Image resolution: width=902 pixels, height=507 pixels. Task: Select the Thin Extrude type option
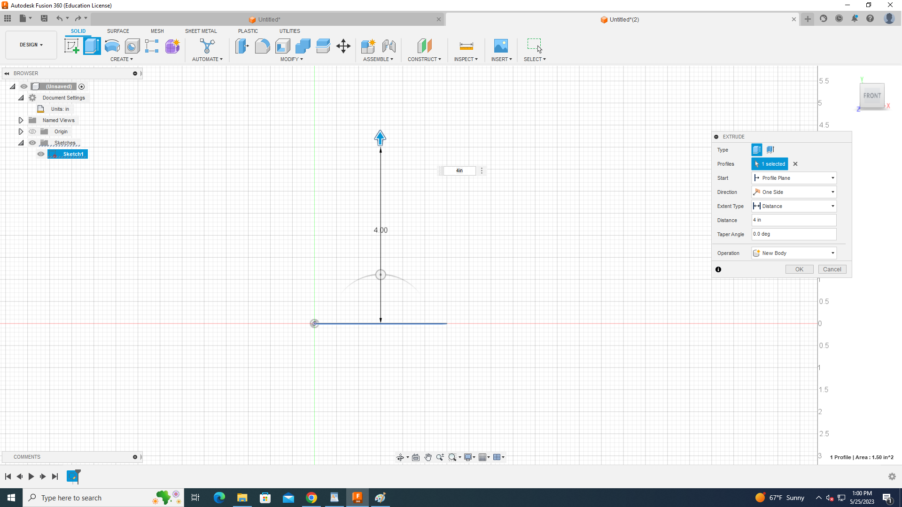tap(770, 150)
